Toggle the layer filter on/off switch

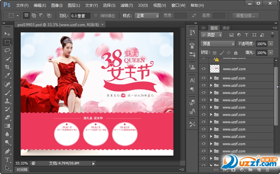point(272,35)
